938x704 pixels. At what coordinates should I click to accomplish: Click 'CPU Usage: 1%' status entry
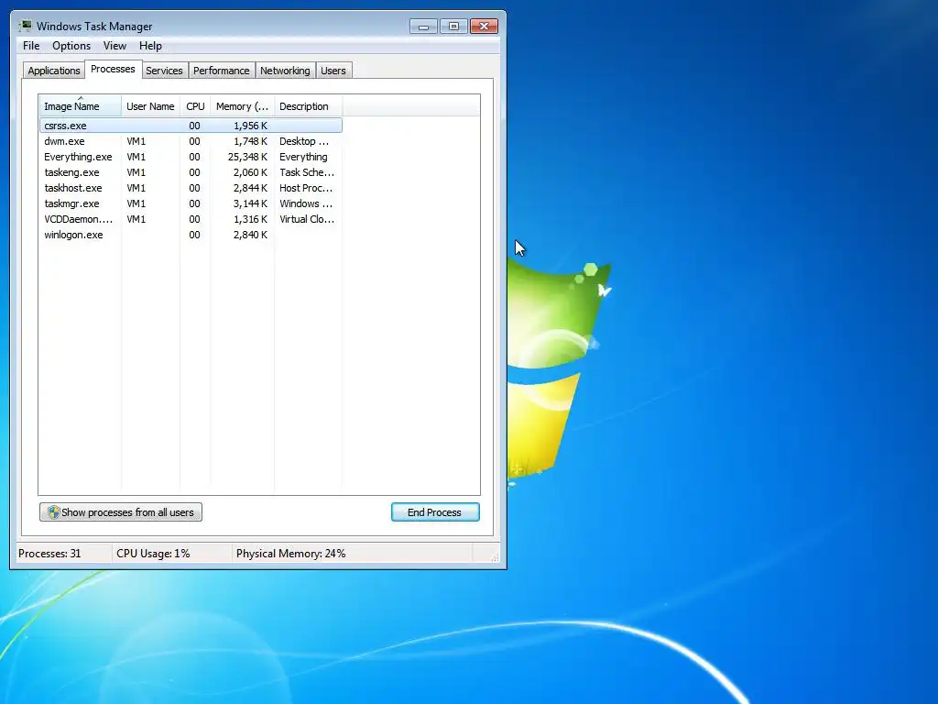(x=153, y=553)
